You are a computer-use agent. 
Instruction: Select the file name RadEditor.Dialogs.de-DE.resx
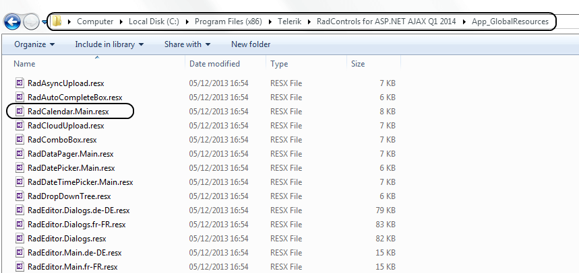tap(79, 210)
